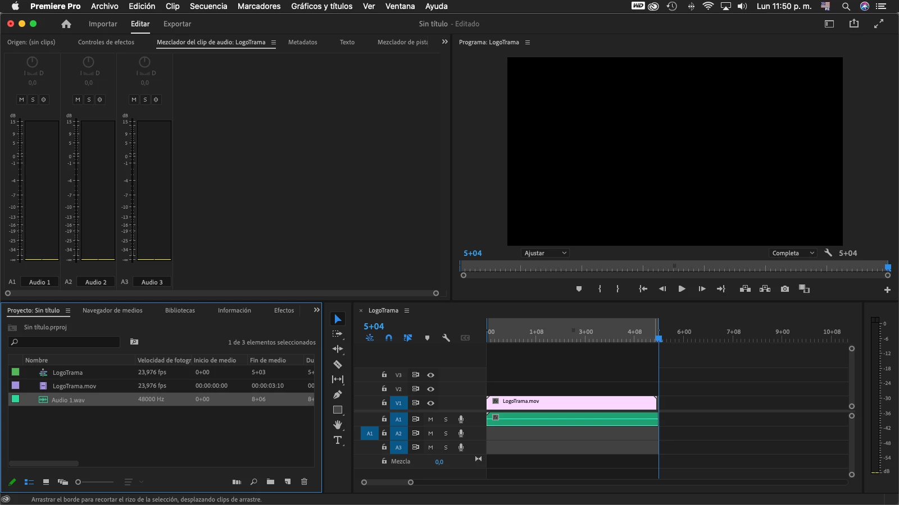This screenshot has width=899, height=505.
Task: Delete selected item with trash icon
Action: pos(305,482)
